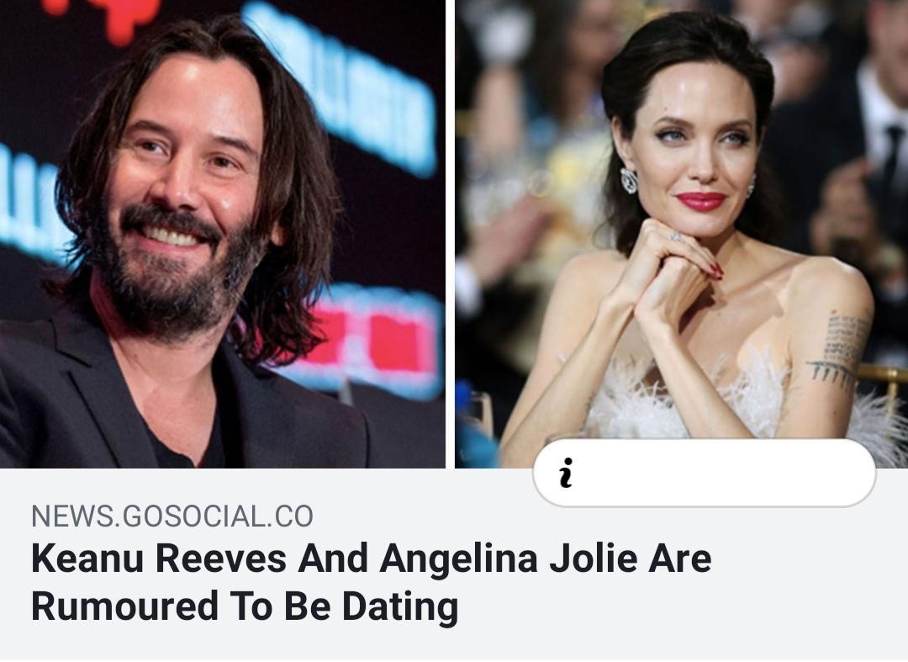Open the left photo of bearded man
The width and height of the screenshot is (908, 662).
pyautogui.click(x=222, y=233)
